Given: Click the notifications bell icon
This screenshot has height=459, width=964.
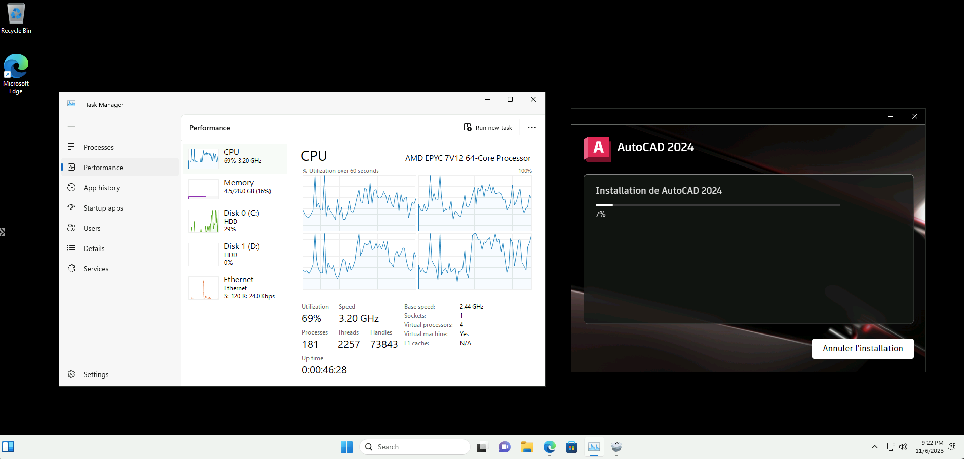Looking at the screenshot, I should tap(952, 447).
